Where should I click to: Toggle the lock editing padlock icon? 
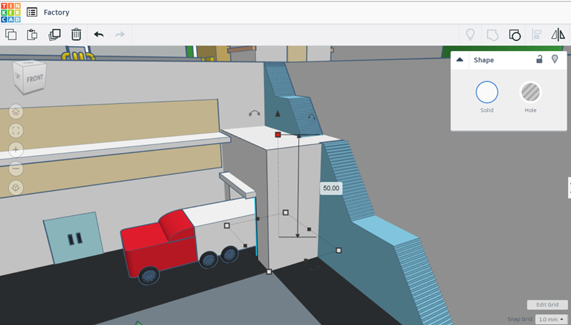pyautogui.click(x=539, y=59)
